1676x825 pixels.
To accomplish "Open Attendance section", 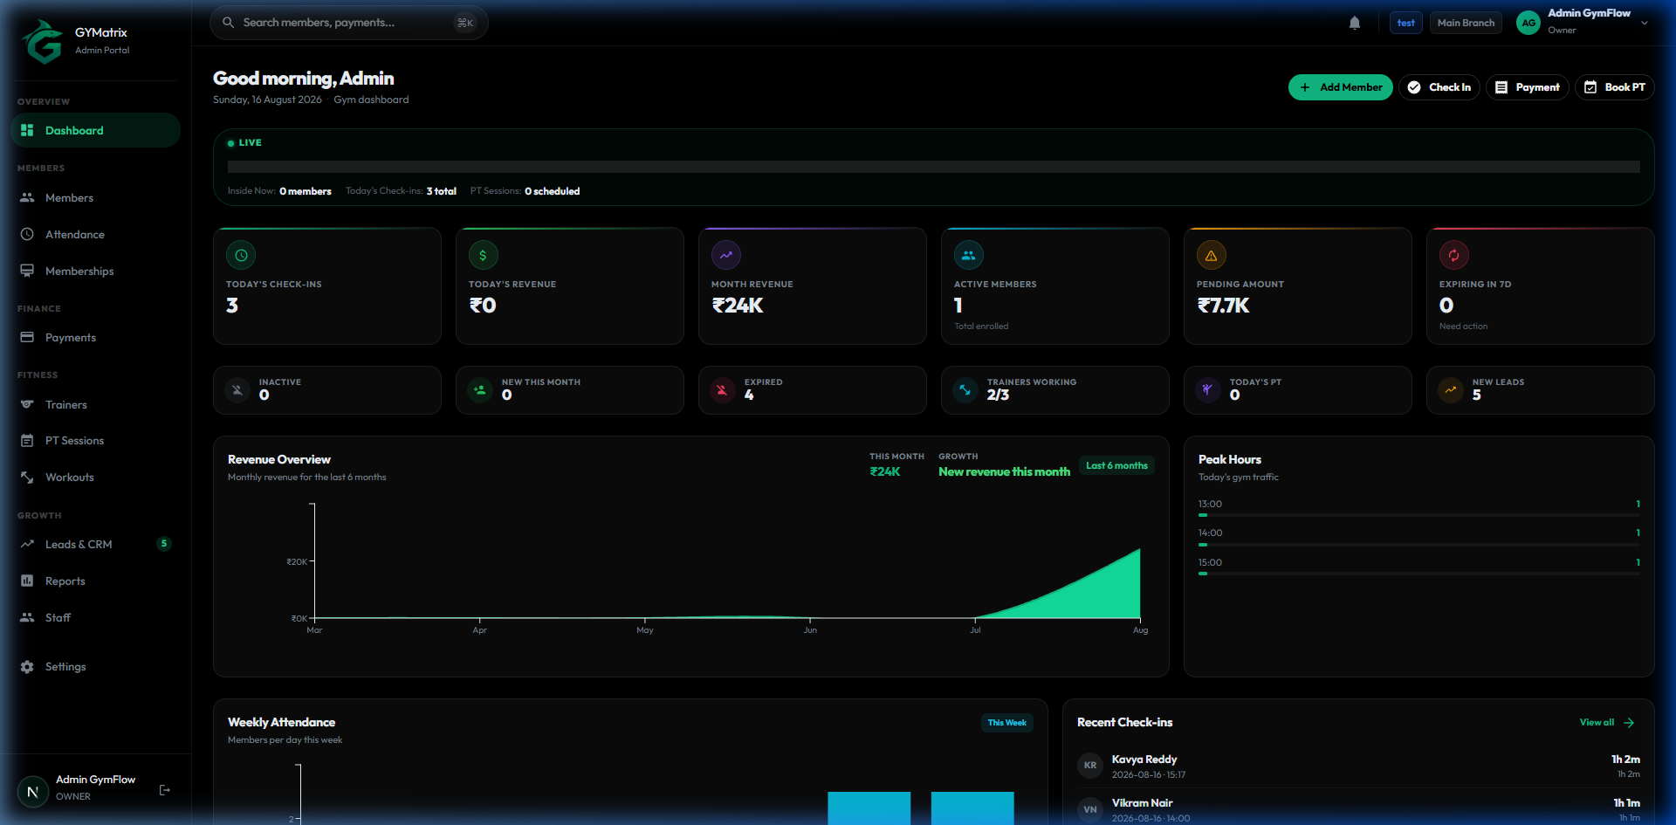I will click(95, 235).
